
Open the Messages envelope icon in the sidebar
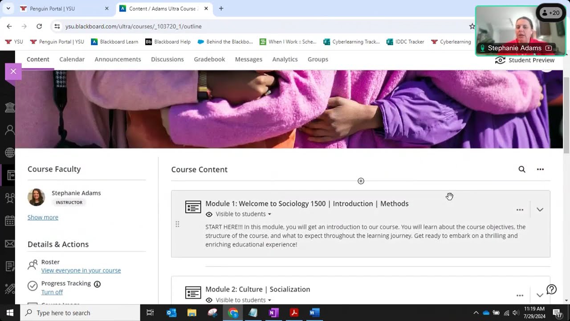click(9, 244)
